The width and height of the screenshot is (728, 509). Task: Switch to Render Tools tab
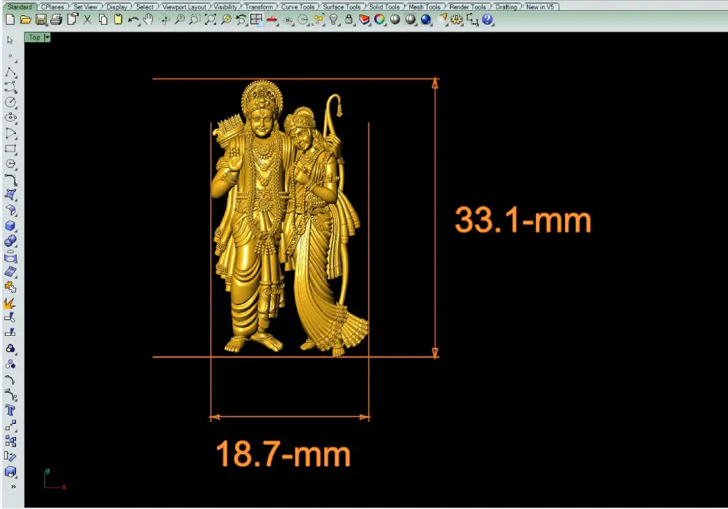(x=467, y=7)
